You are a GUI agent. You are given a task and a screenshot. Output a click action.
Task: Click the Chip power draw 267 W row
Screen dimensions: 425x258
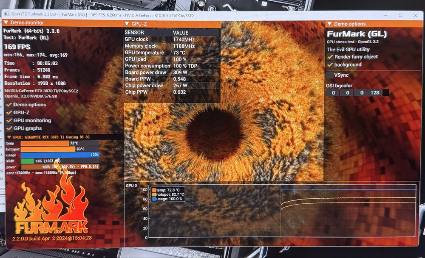(x=172, y=86)
